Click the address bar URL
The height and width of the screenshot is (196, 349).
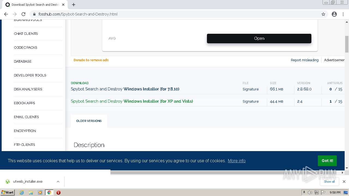pyautogui.click(x=78, y=14)
